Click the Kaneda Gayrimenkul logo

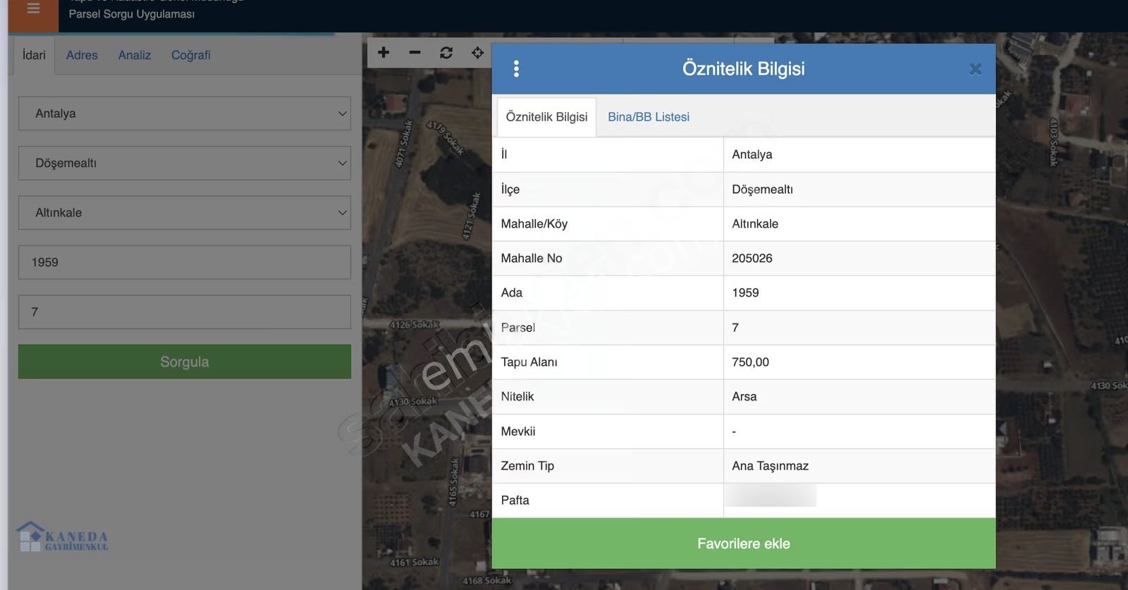pos(62,537)
